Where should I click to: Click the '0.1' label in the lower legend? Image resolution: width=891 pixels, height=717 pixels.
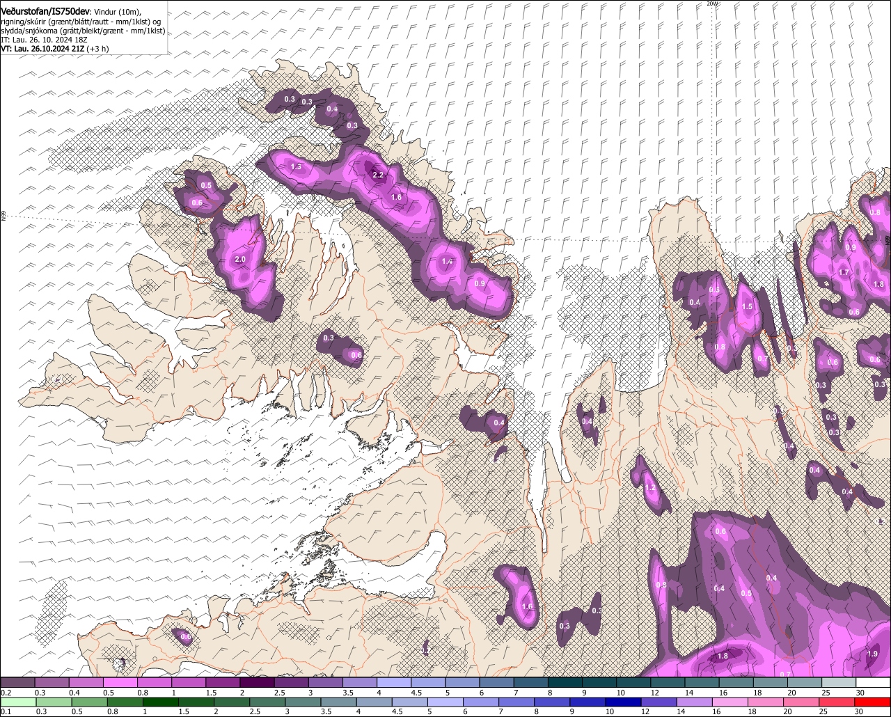pos(6,711)
